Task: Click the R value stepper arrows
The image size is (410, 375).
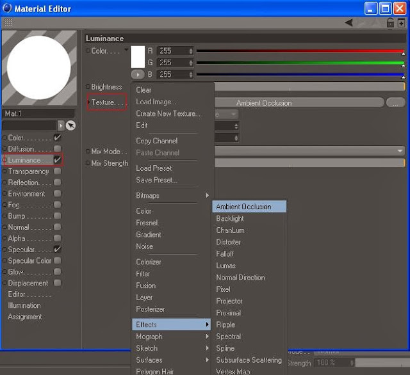Action: coord(191,51)
